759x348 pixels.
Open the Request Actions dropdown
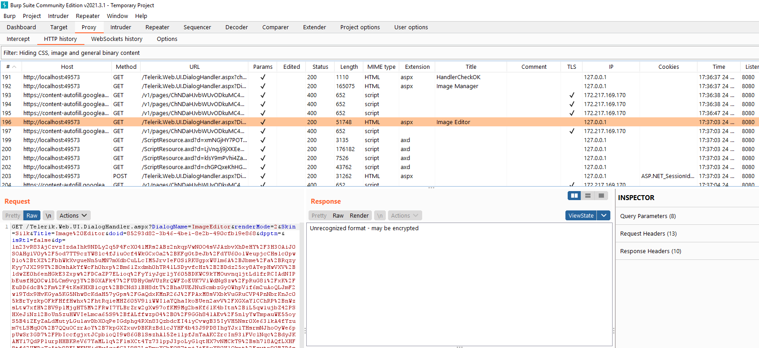coord(73,216)
